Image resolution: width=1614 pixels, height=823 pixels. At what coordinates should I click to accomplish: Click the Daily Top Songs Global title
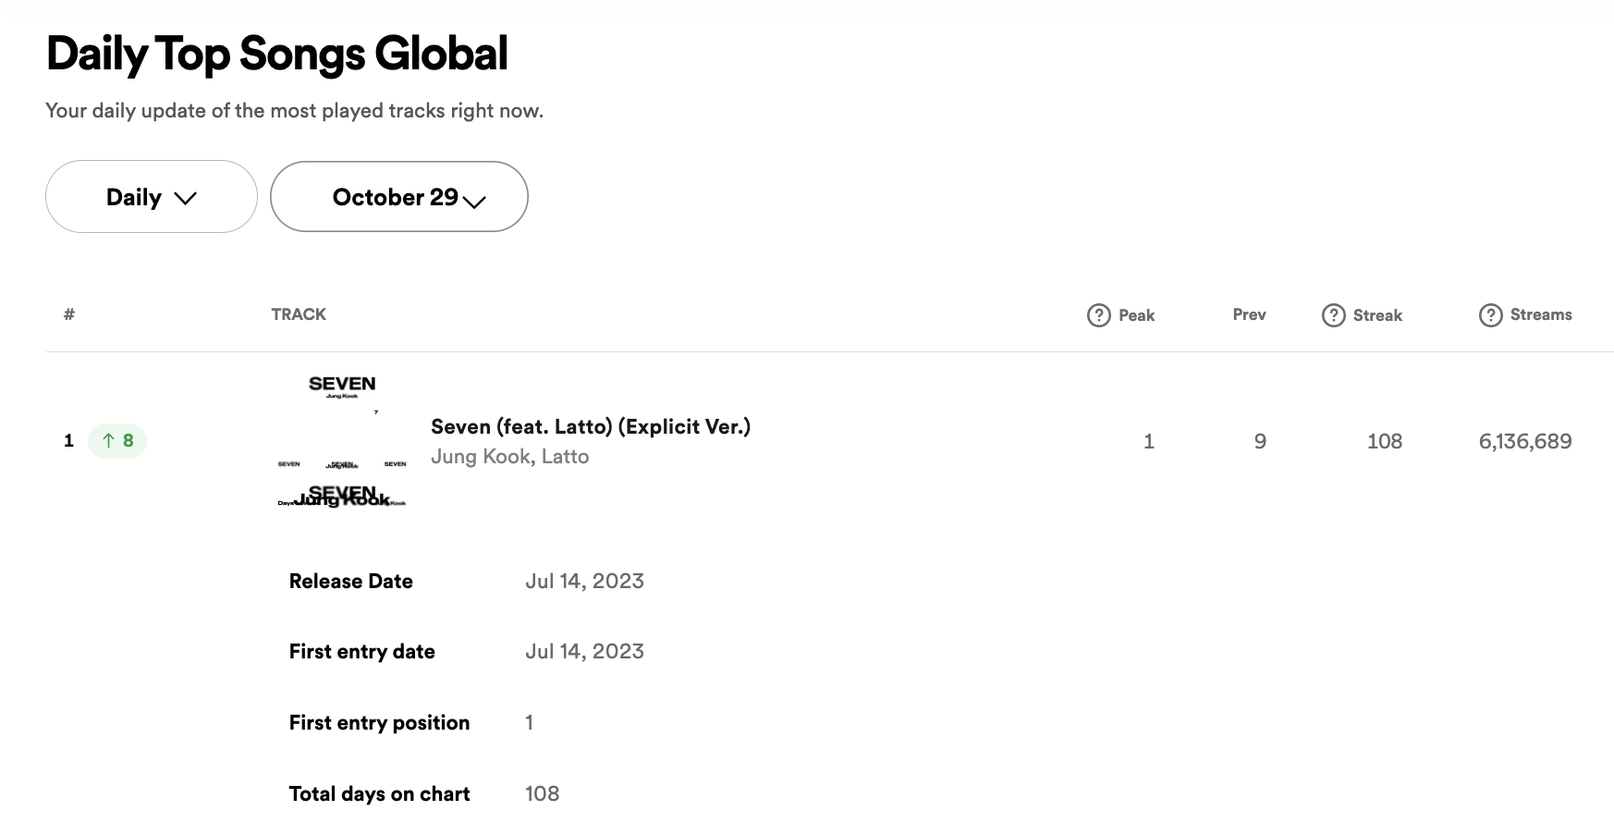276,54
